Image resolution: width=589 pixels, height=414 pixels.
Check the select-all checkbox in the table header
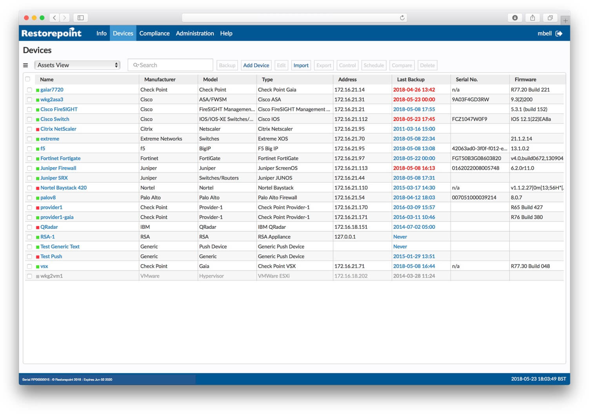coord(27,79)
